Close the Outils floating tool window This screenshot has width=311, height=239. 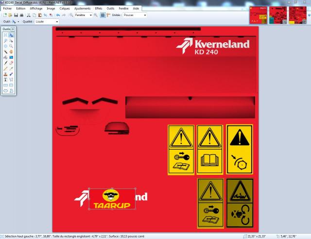13,29
